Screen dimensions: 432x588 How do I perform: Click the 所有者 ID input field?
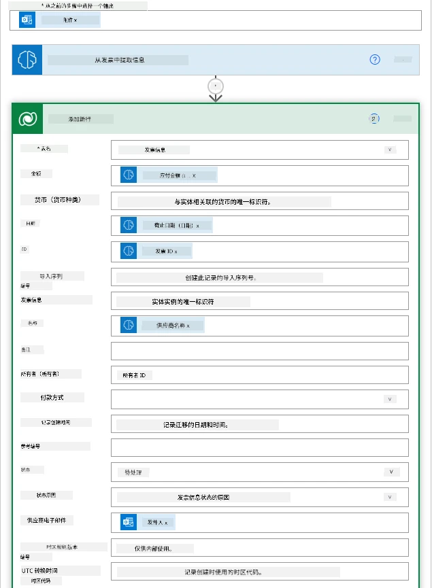tap(260, 375)
